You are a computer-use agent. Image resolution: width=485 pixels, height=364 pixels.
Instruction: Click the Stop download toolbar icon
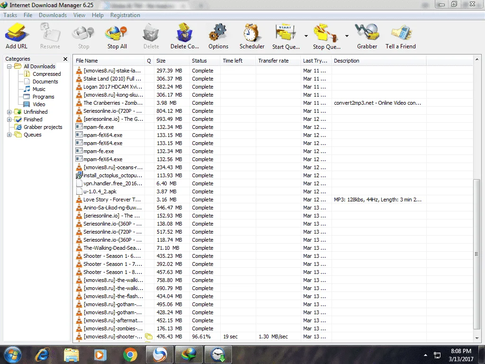pyautogui.click(x=83, y=36)
